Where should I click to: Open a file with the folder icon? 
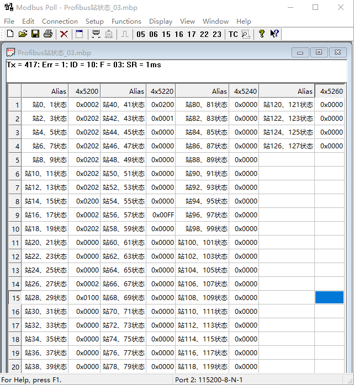[23, 34]
